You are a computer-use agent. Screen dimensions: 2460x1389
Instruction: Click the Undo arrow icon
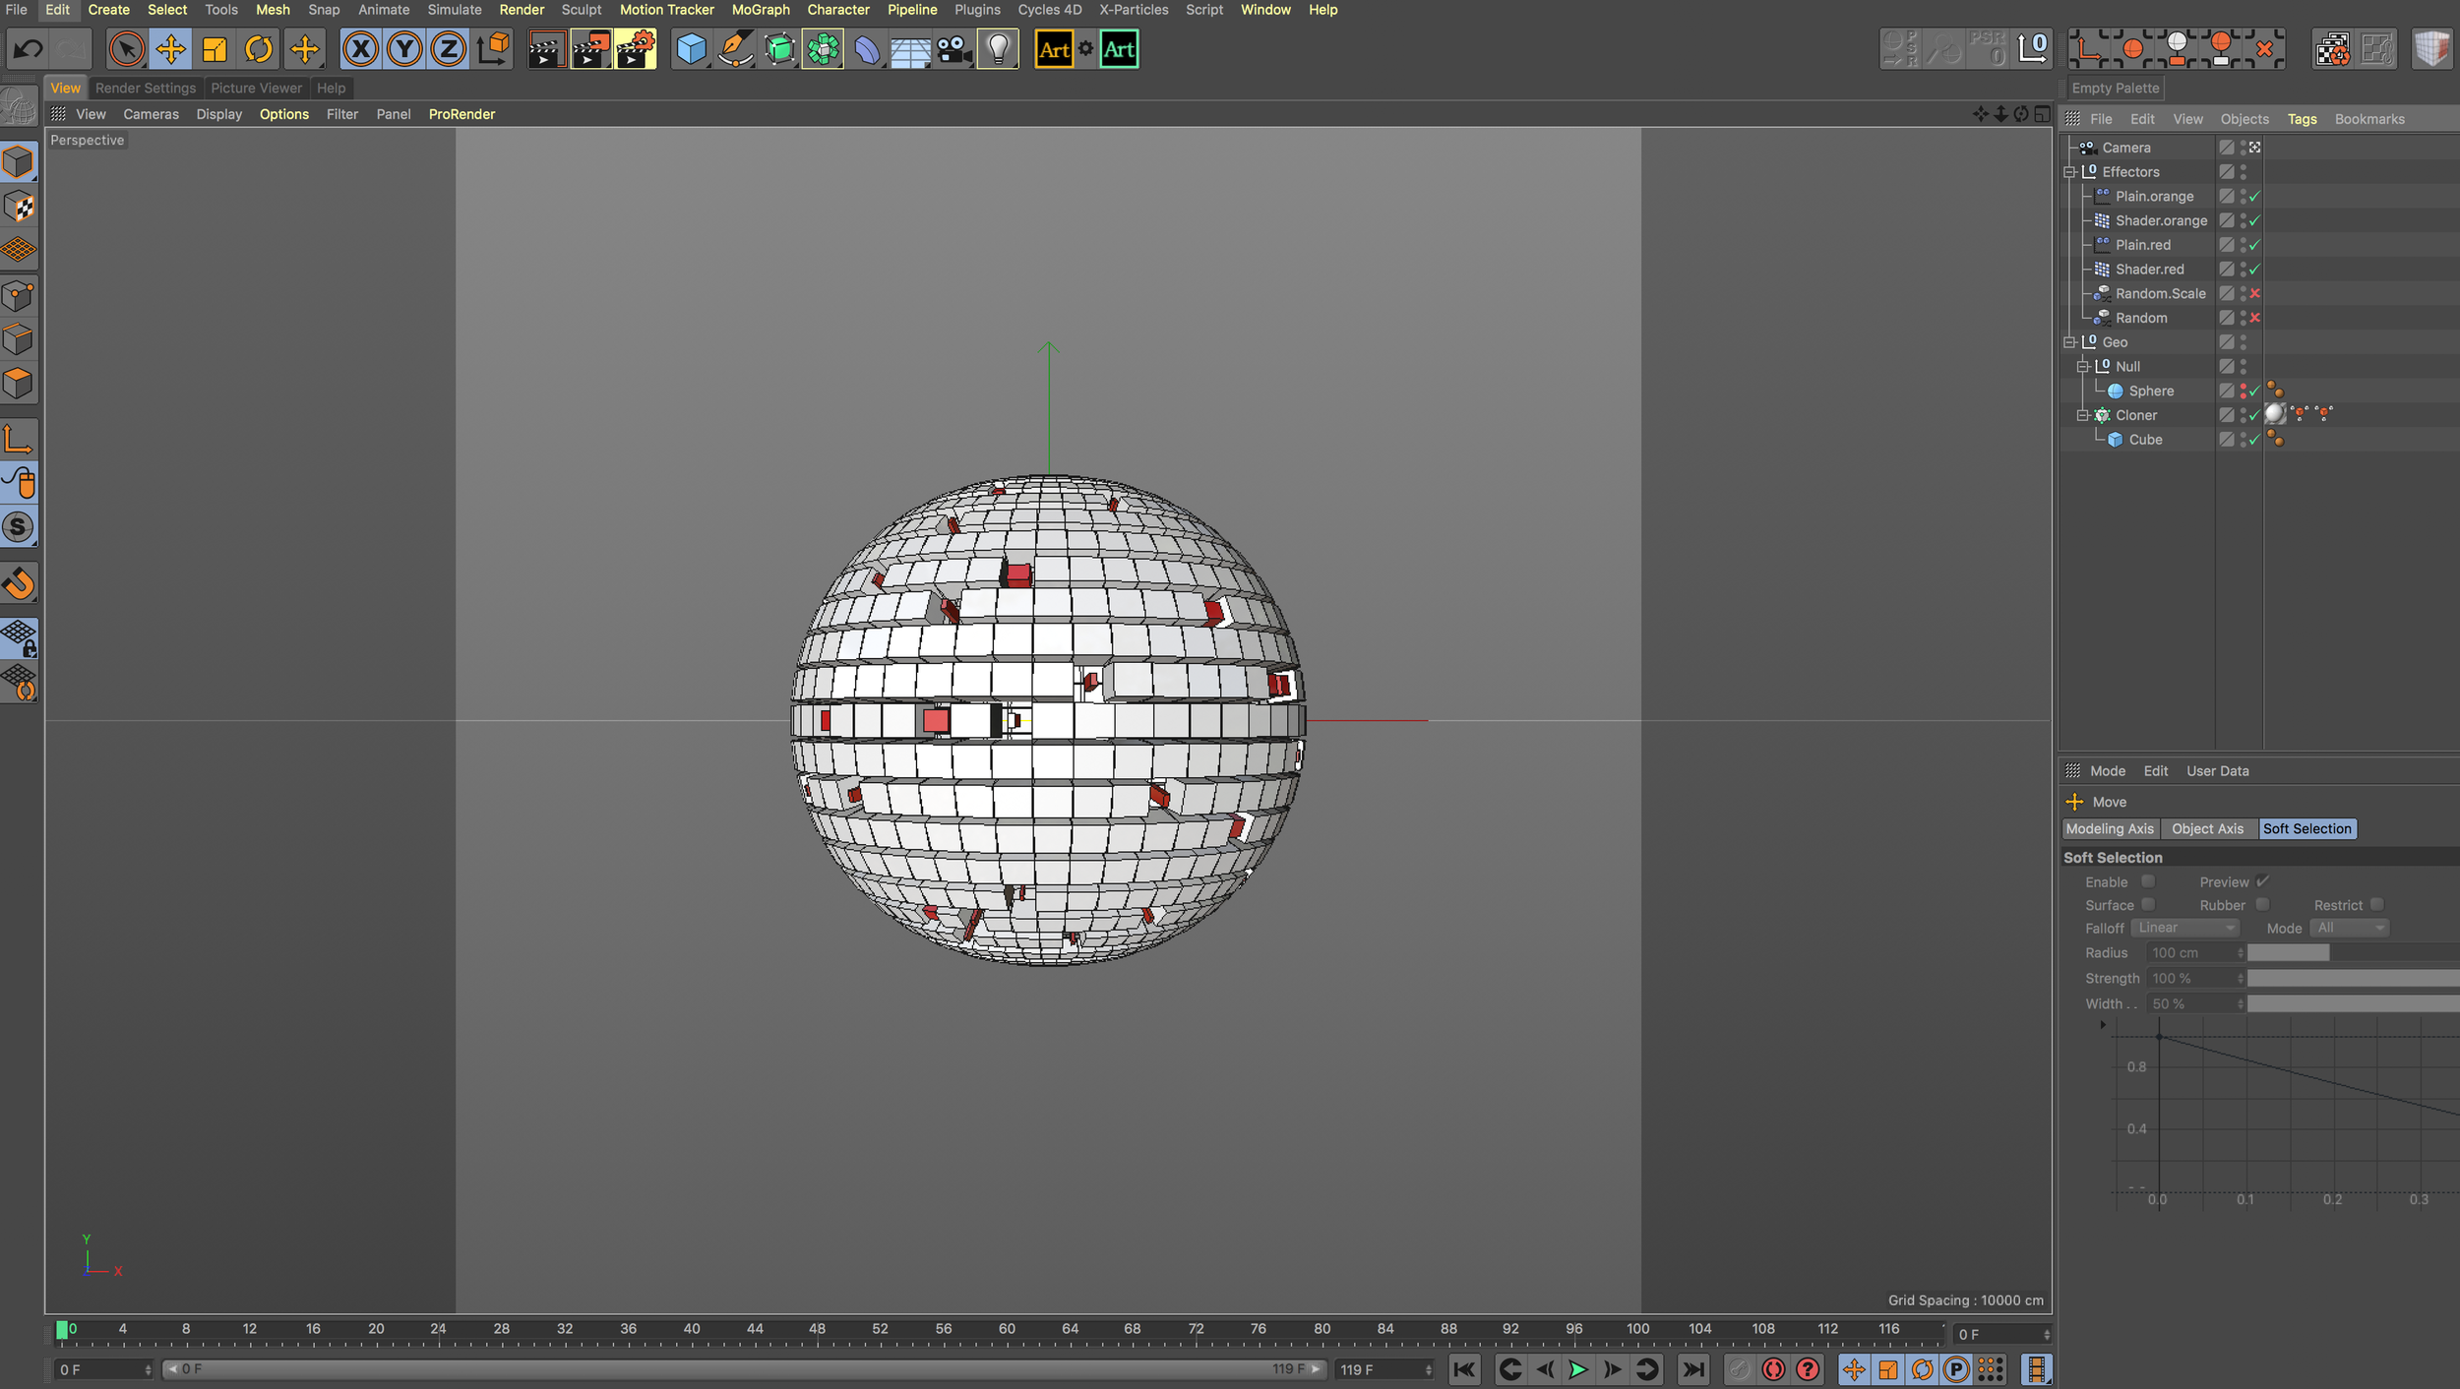point(29,49)
